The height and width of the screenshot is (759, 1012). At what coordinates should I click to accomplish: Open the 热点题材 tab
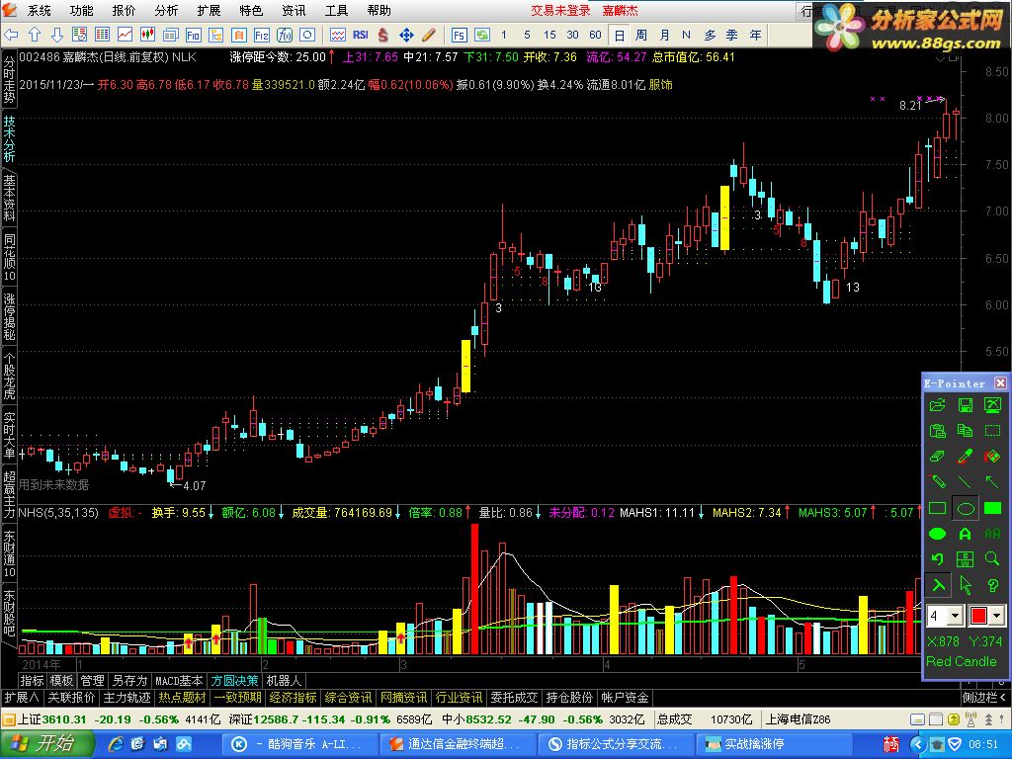[182, 697]
